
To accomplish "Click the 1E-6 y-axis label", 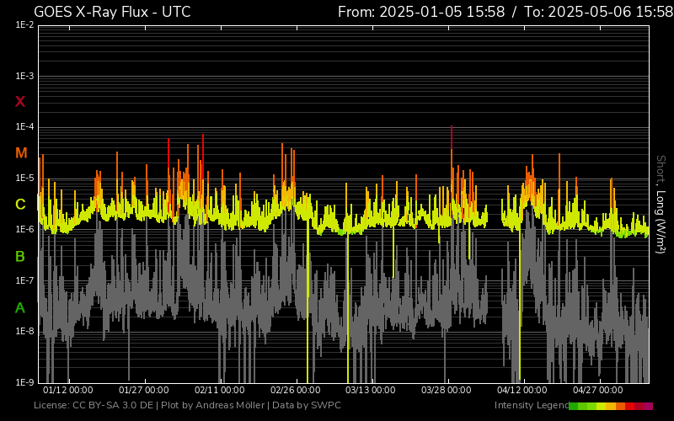I will coord(24,229).
